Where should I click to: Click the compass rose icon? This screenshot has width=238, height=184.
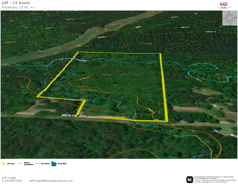[230, 18]
